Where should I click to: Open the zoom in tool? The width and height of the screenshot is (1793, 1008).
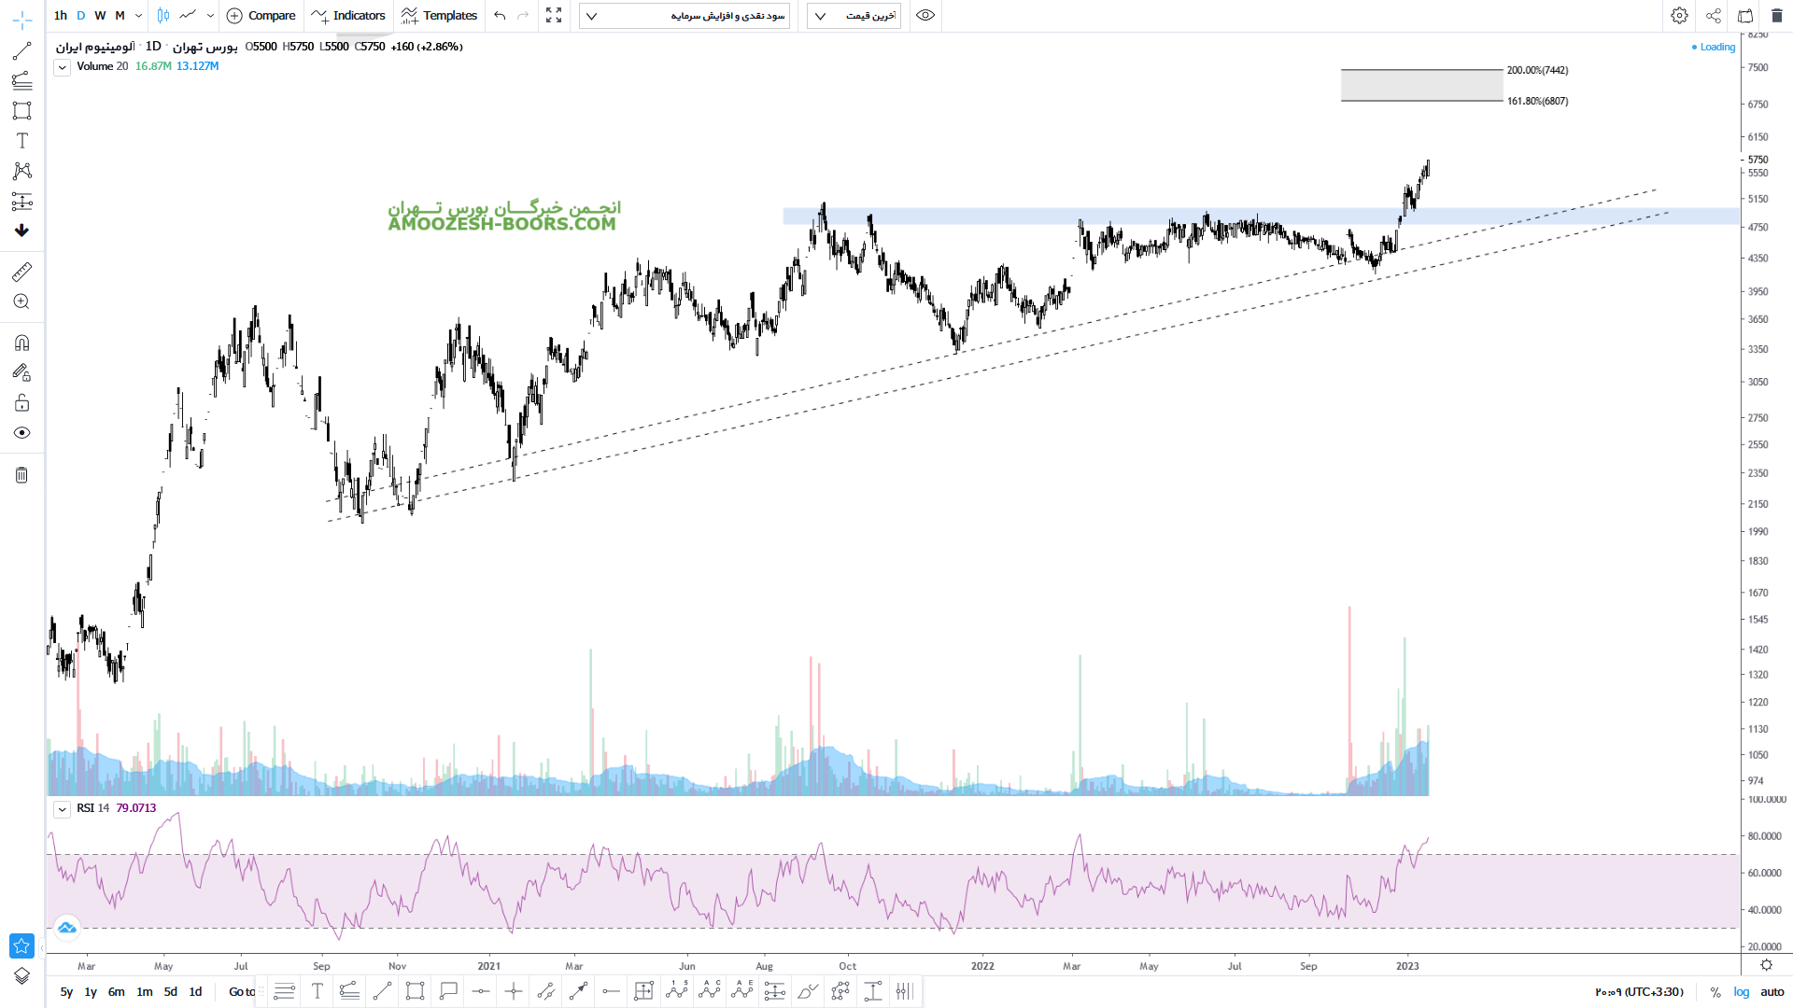(x=21, y=301)
